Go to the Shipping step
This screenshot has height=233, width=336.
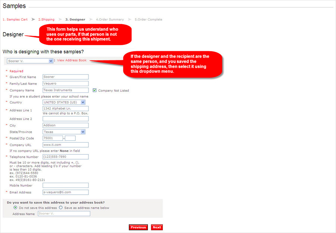[x=46, y=19]
